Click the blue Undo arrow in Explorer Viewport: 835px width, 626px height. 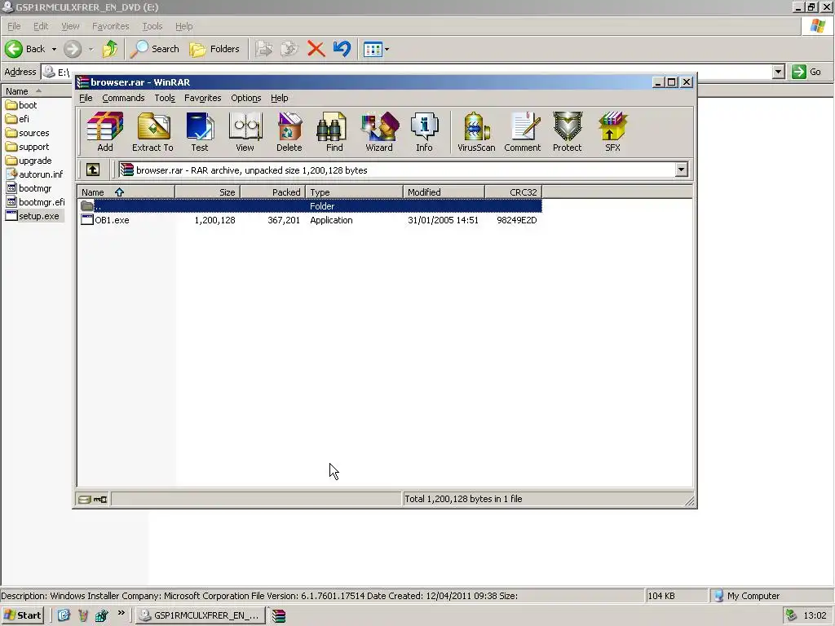(342, 49)
